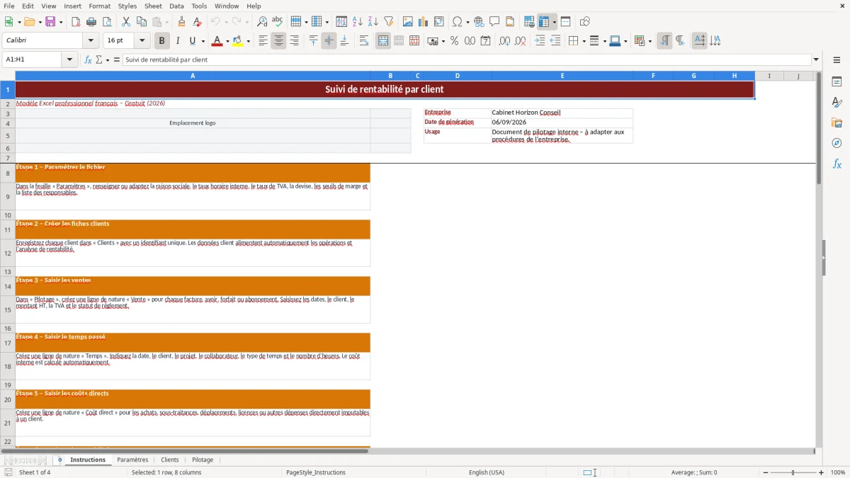Switch to the Pilotage sheet tab
Viewport: 850px width, 478px height.
click(203, 460)
